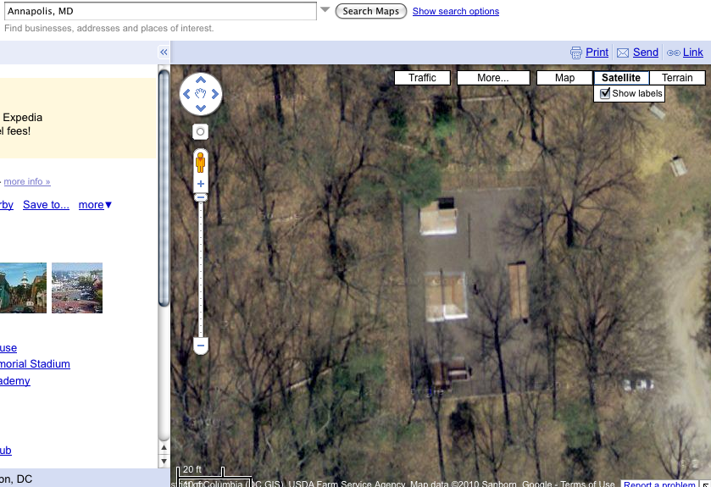Click the Report a problem link
Image resolution: width=711 pixels, height=487 pixels.
tap(659, 484)
